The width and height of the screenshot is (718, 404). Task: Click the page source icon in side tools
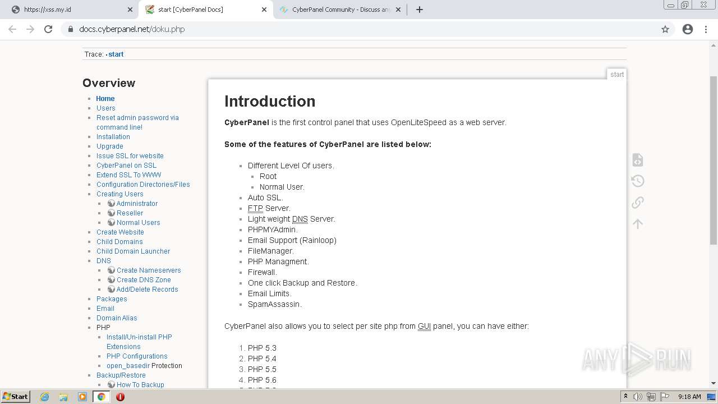pos(638,160)
